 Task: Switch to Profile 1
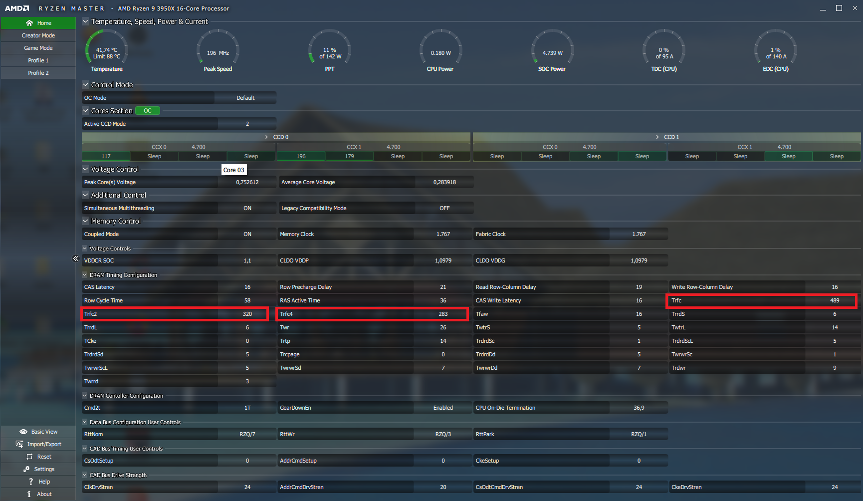point(38,60)
